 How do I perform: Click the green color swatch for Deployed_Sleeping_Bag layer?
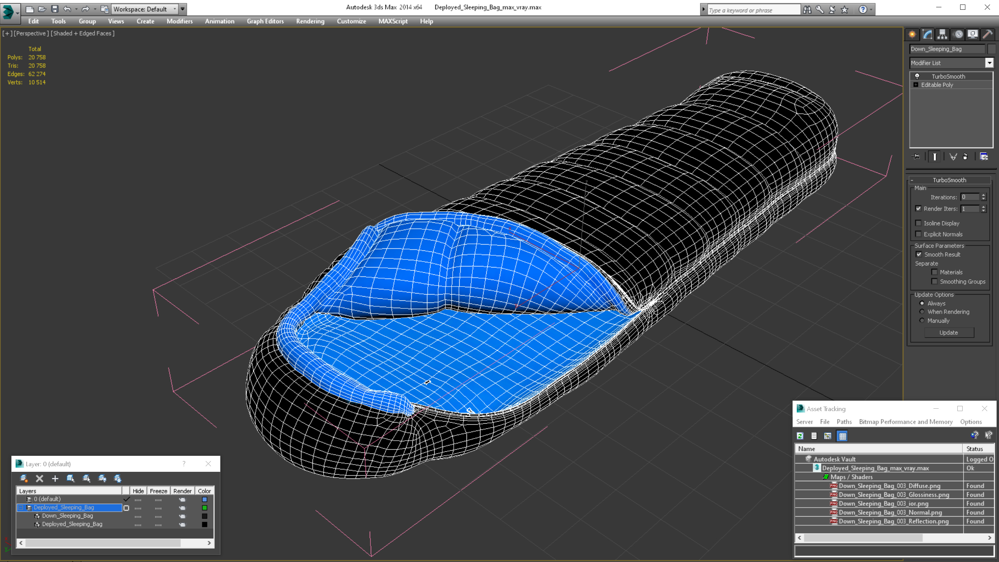click(204, 508)
